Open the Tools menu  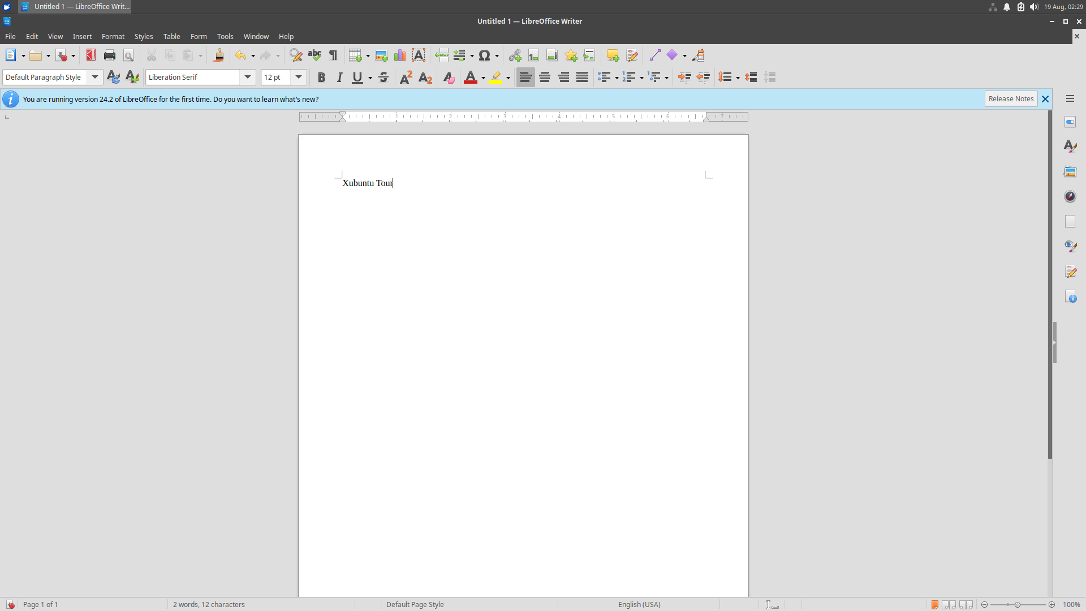[225, 36]
